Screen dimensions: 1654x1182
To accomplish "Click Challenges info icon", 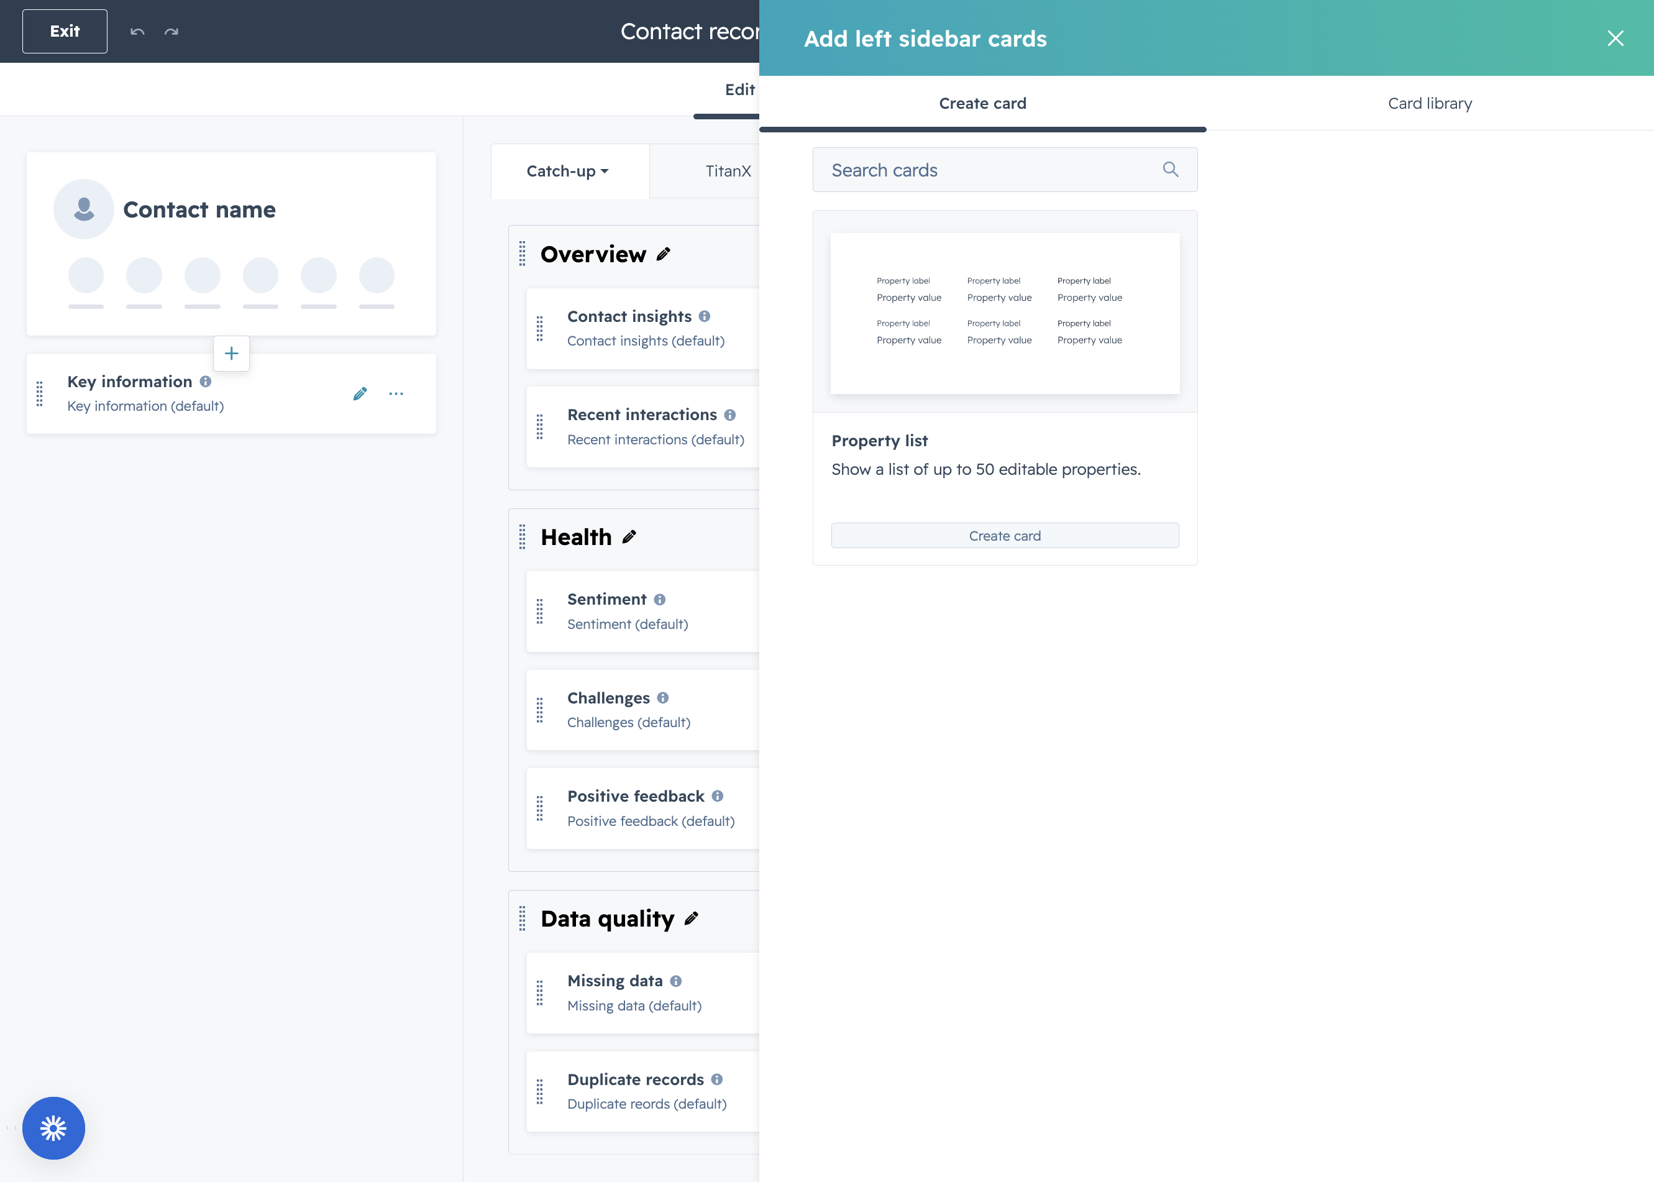I will [663, 697].
